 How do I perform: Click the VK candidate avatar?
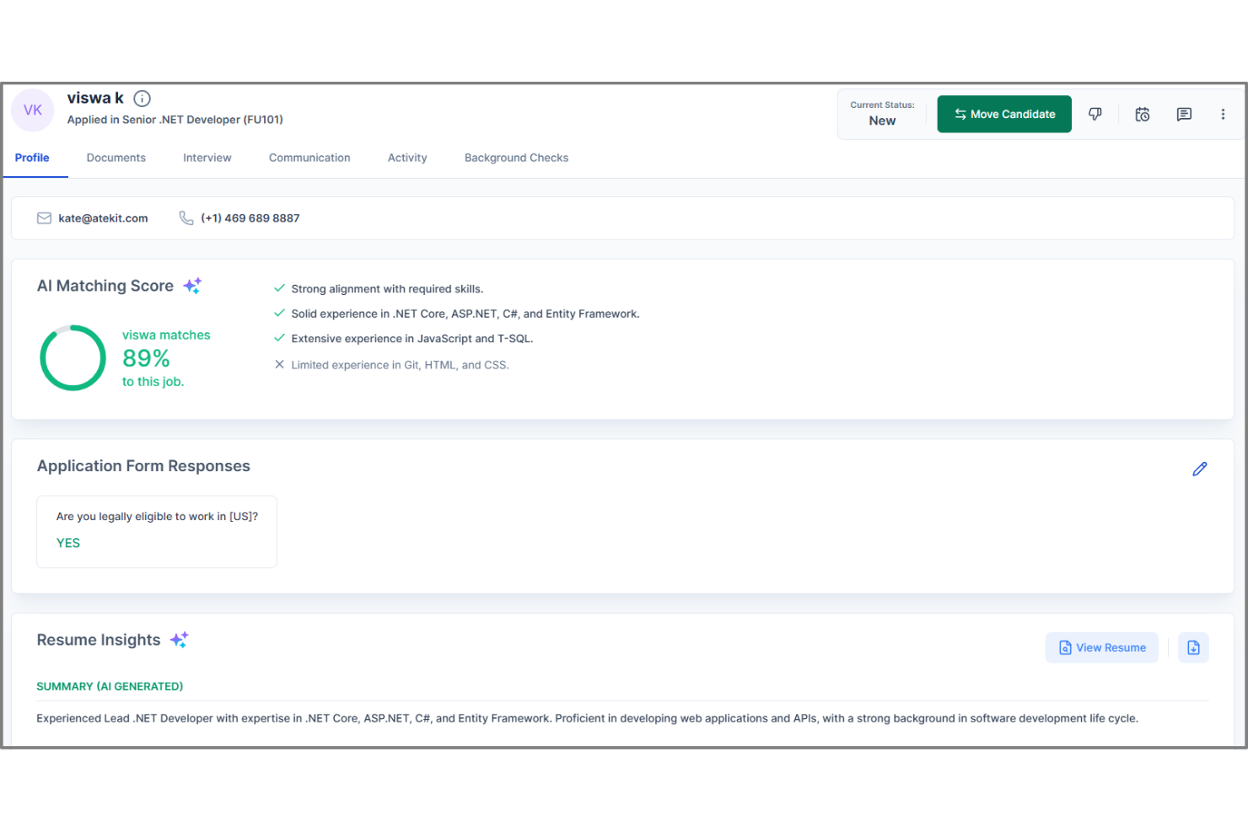coord(32,110)
